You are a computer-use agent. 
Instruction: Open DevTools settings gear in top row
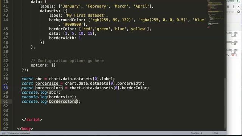tap(228, 7)
